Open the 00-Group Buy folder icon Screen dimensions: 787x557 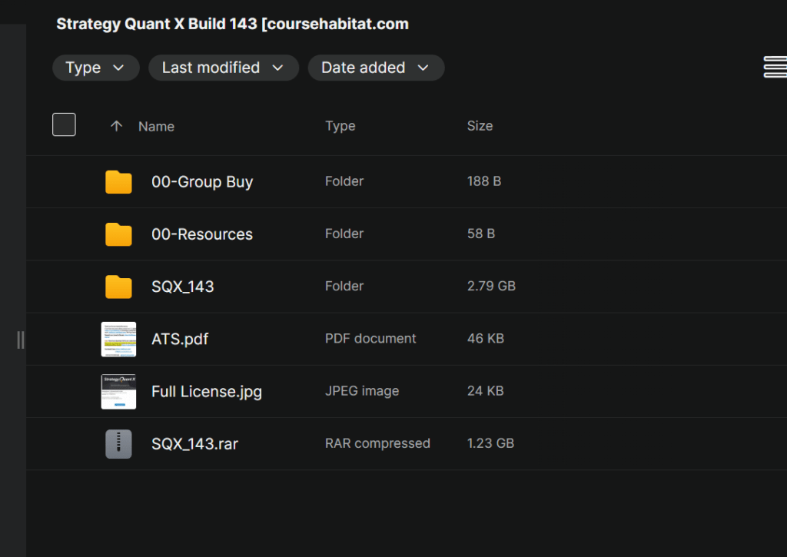(118, 181)
